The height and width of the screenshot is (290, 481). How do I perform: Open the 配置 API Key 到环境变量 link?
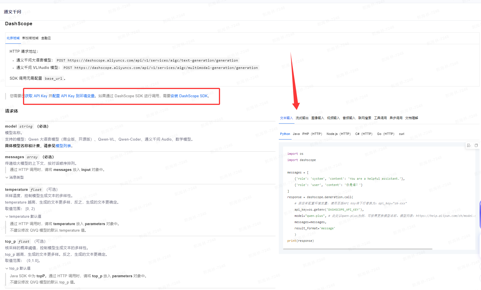coord(74,96)
